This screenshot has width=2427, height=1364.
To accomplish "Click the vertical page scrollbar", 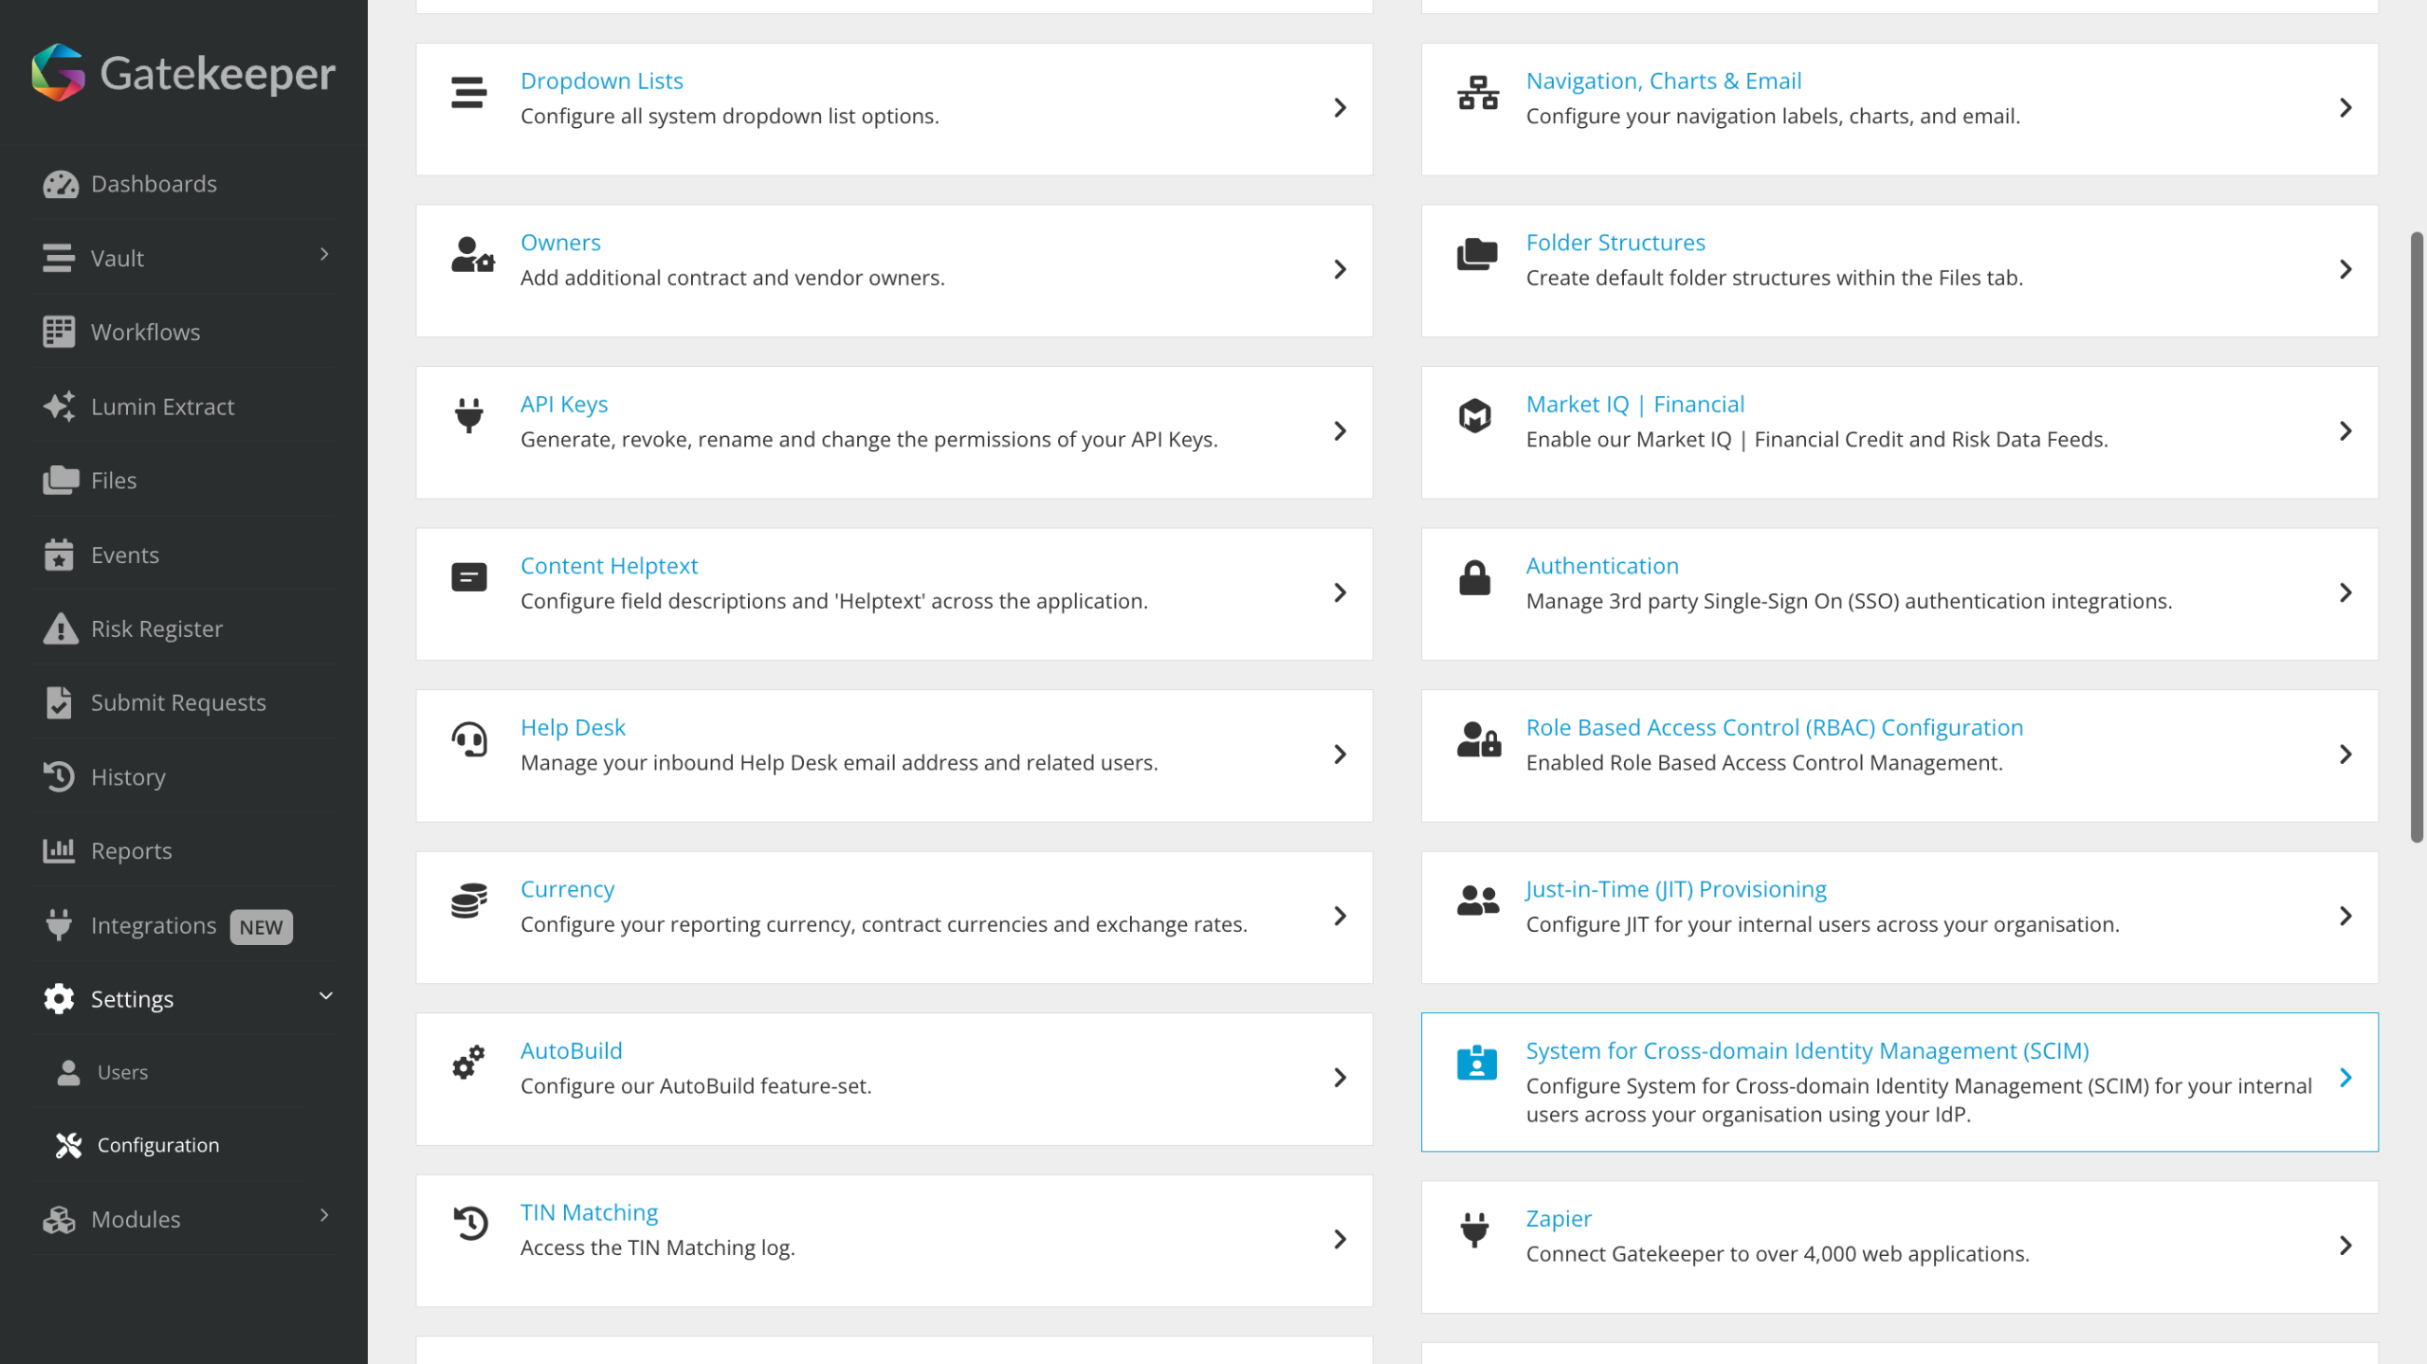I will 2417,537.
